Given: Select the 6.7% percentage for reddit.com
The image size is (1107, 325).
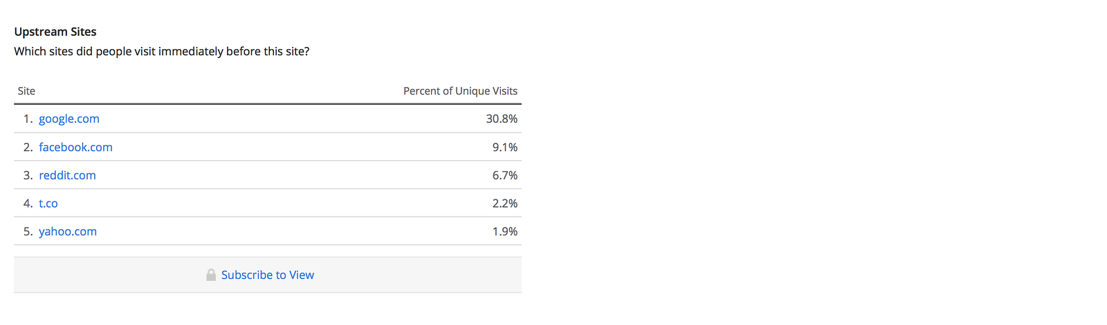Looking at the screenshot, I should (505, 175).
